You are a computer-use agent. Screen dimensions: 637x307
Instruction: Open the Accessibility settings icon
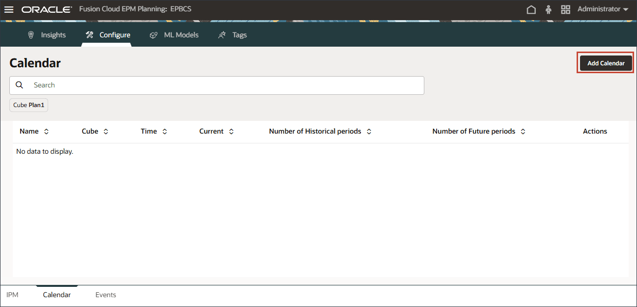(x=549, y=9)
